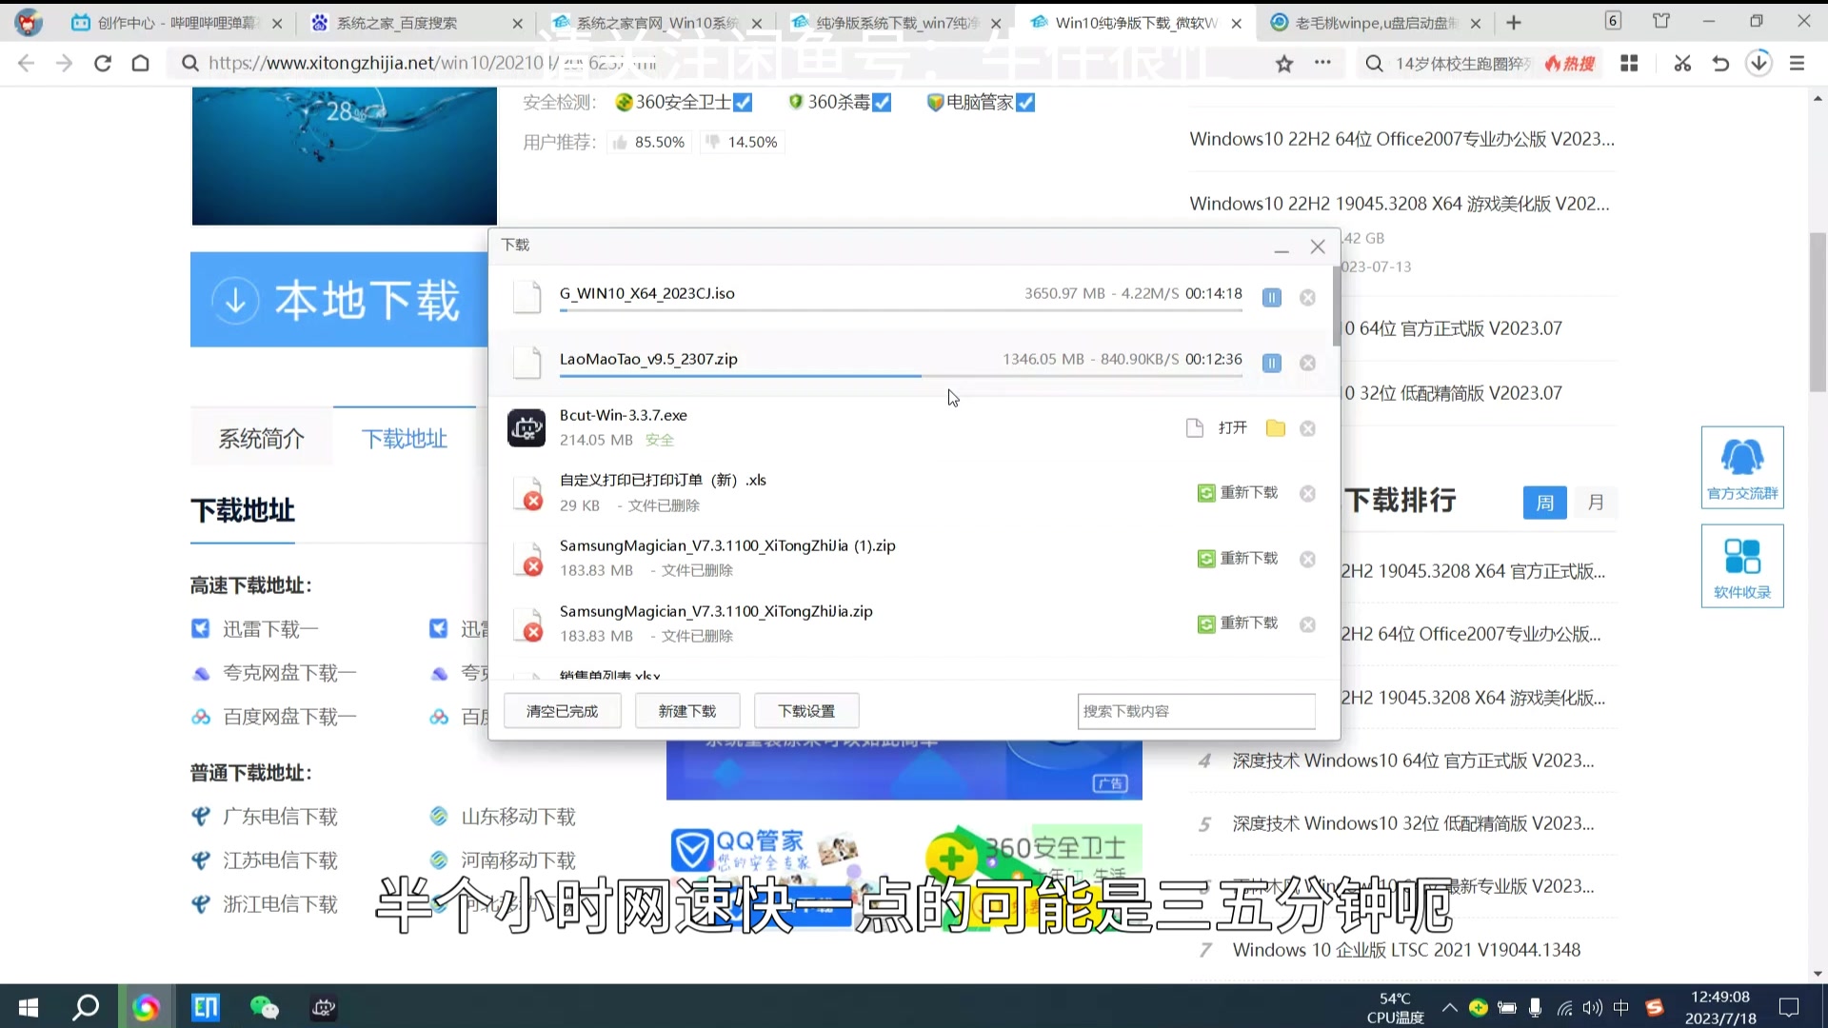The height and width of the screenshot is (1028, 1828).
Task: Open 官方交流群 sidebar widget
Action: pos(1742,467)
